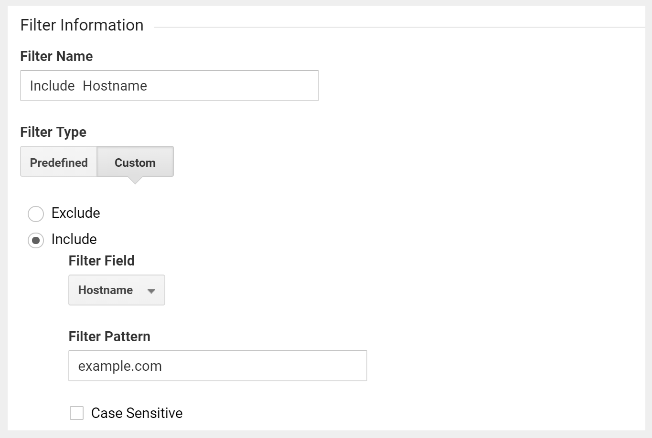Click the "Exclude" option label
Viewport: 652px width, 438px height.
click(75, 213)
